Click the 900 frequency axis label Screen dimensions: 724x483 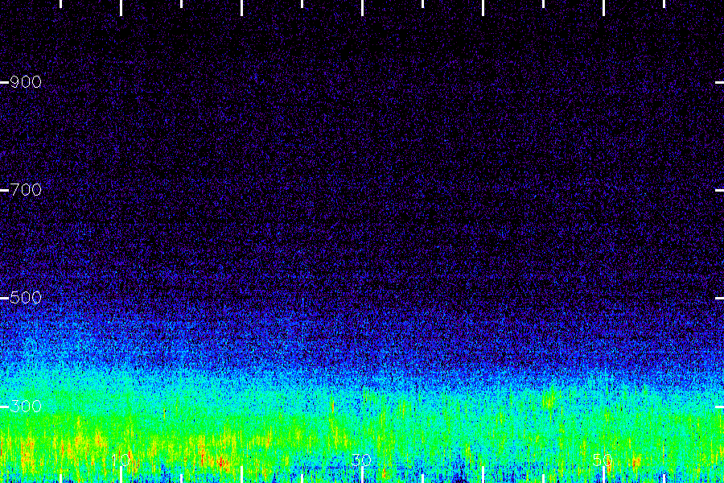[x=26, y=82]
